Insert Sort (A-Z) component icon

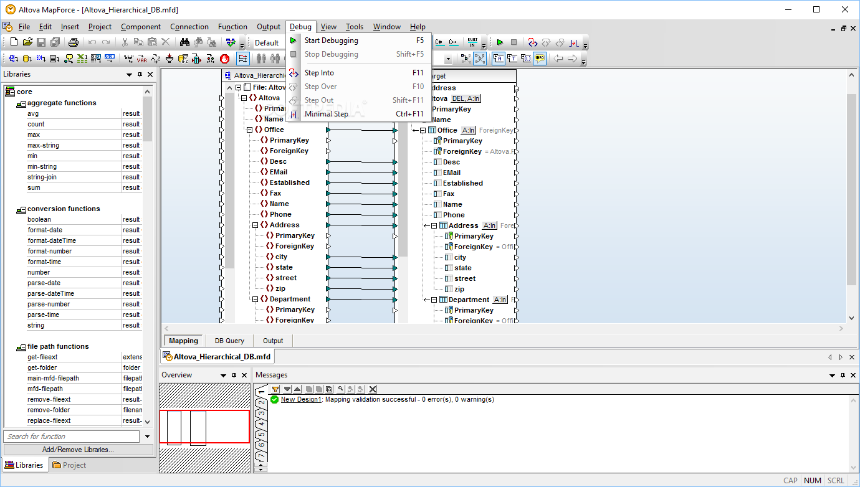coord(156,59)
